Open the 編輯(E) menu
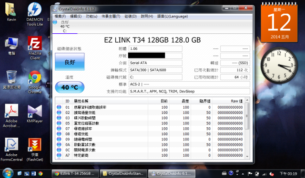This screenshot has height=178, width=305. click(76, 17)
